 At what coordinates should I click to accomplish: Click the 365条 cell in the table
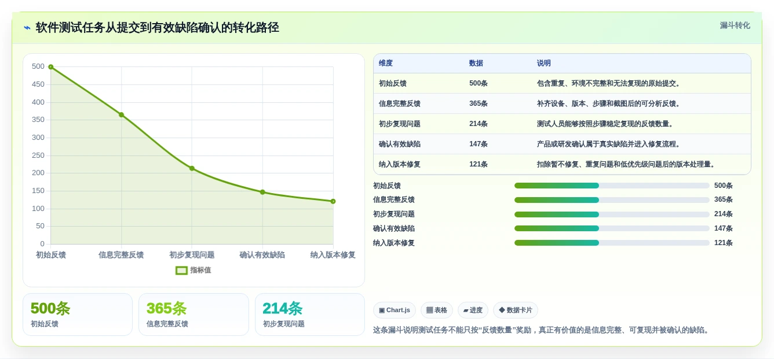point(479,103)
